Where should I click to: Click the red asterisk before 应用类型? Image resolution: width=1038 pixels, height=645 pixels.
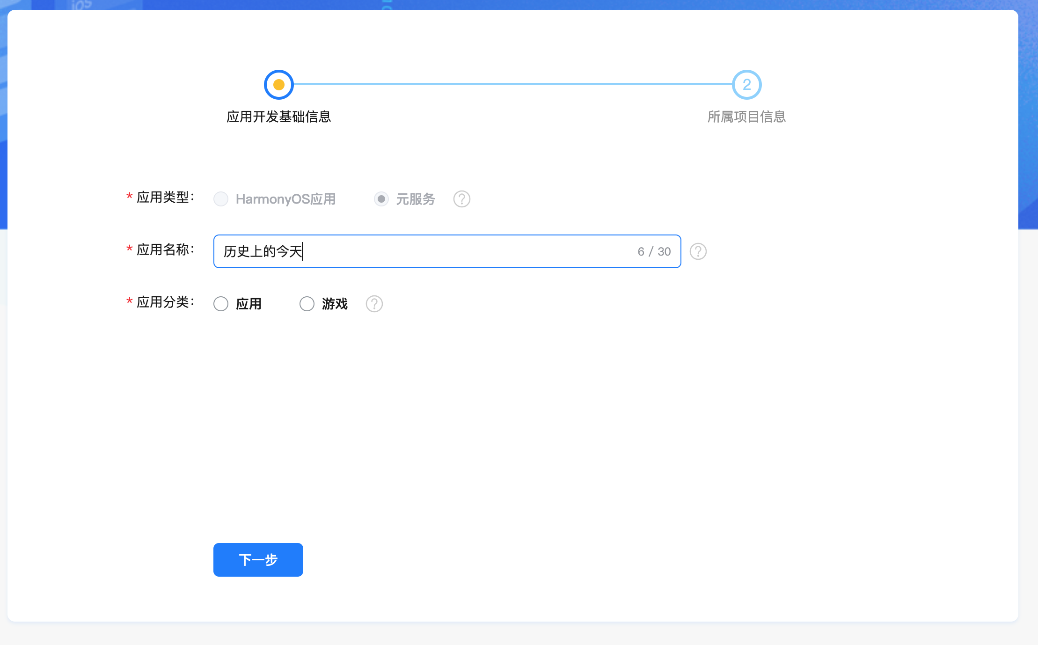[x=129, y=197]
